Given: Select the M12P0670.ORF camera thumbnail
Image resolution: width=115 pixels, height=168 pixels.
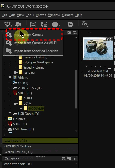Looking at the screenshot, I should 98,49.
